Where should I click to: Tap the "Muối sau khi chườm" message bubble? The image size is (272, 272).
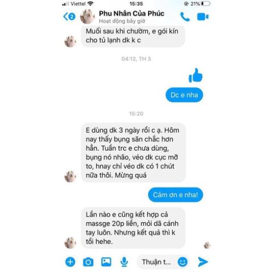(133, 36)
